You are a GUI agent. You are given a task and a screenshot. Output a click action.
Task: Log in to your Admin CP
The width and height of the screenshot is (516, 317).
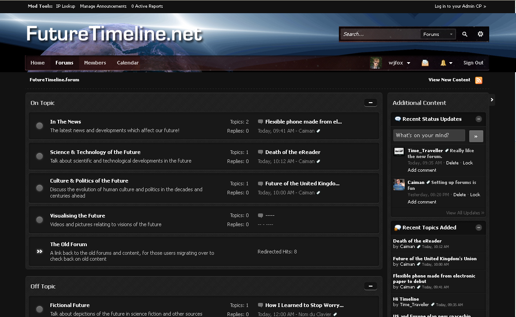pyautogui.click(x=460, y=6)
